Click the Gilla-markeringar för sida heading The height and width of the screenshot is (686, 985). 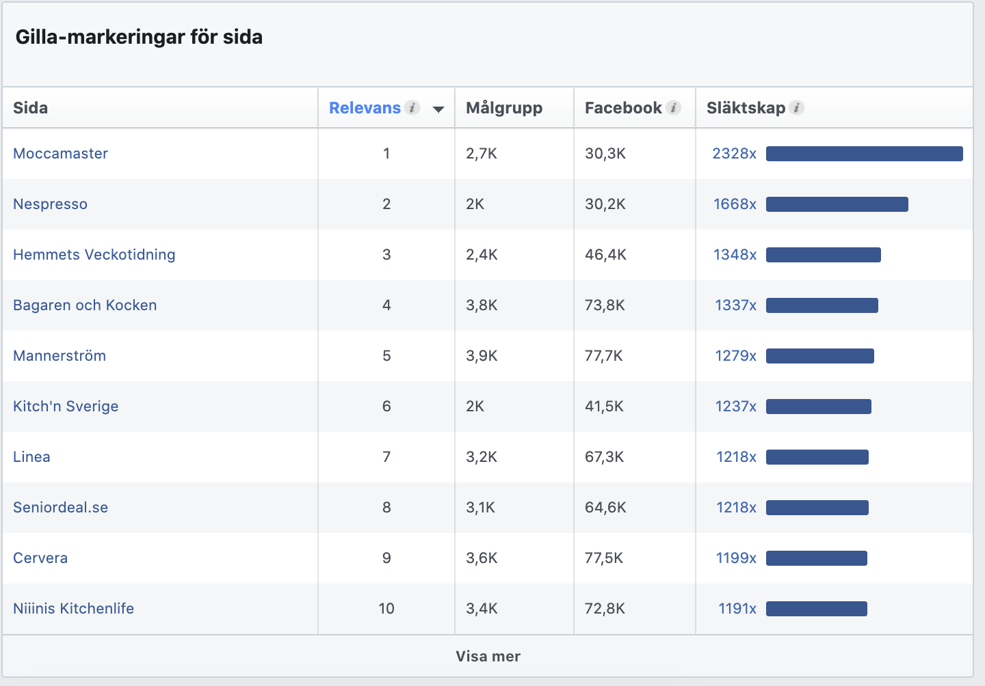[139, 37]
